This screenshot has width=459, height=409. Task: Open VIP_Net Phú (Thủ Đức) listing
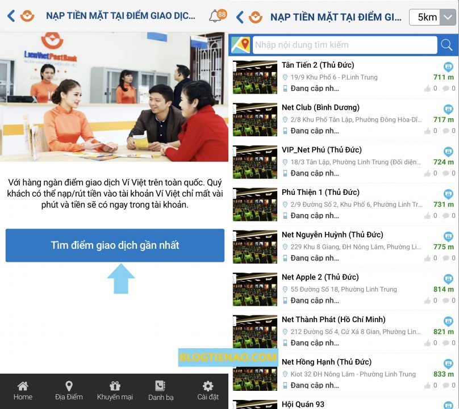point(344,162)
